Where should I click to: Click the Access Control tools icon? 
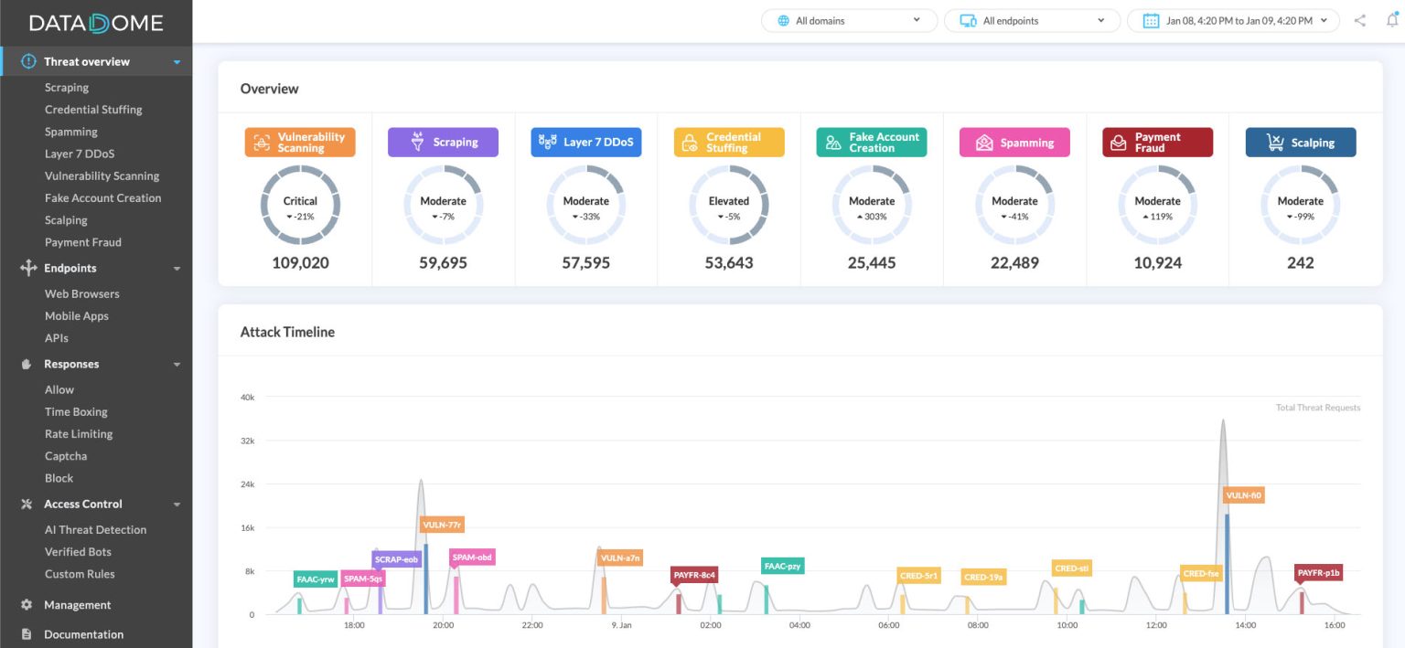(26, 504)
